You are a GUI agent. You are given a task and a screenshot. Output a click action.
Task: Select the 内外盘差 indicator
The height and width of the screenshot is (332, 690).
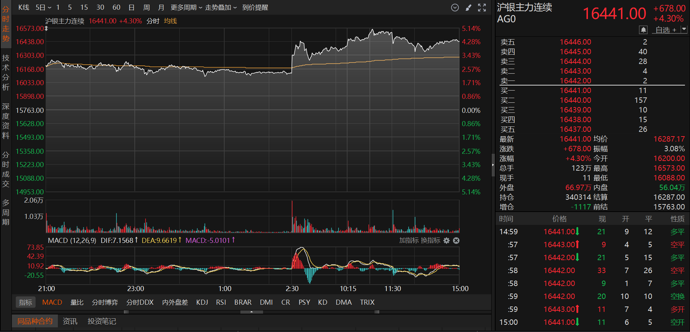pos(175,303)
